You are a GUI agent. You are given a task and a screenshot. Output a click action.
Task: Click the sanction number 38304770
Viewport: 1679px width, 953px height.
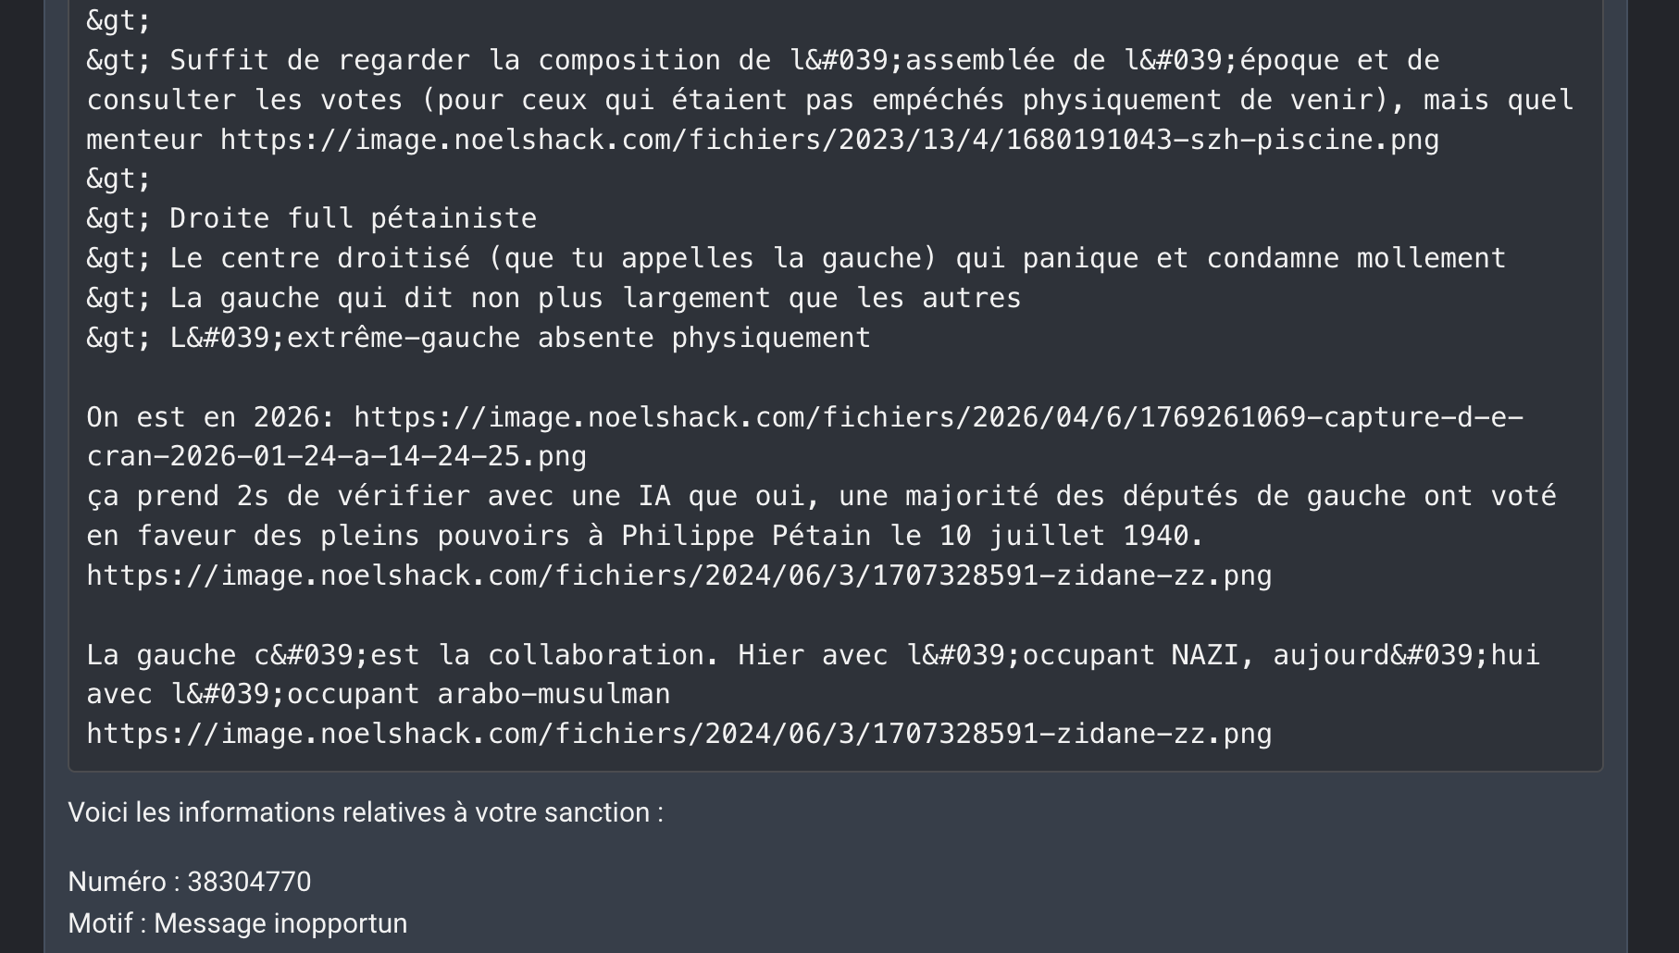coord(249,882)
